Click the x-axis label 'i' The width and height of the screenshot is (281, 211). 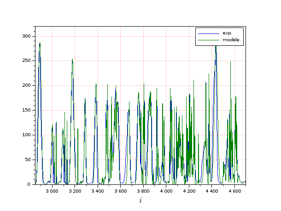click(140, 200)
